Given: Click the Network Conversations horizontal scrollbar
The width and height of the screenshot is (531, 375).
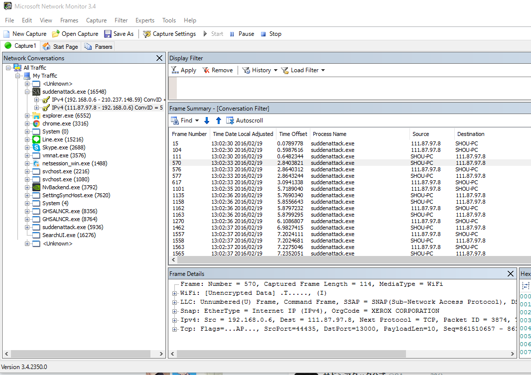Looking at the screenshot, I should coord(81,354).
